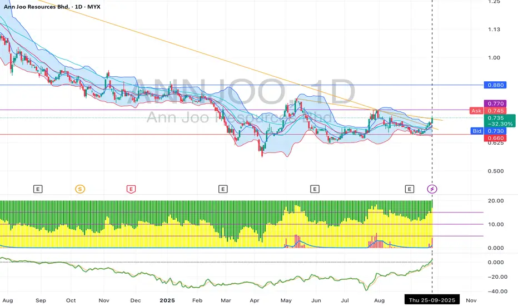Image resolution: width=518 pixels, height=306 pixels.
Task: Click the 2025 year label on time axis
Action: point(167,300)
